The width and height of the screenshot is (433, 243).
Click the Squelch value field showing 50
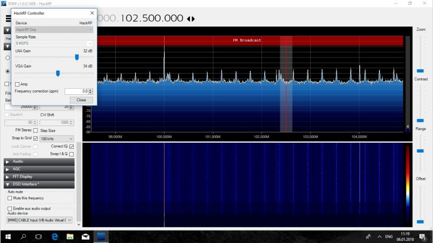pos(21,122)
